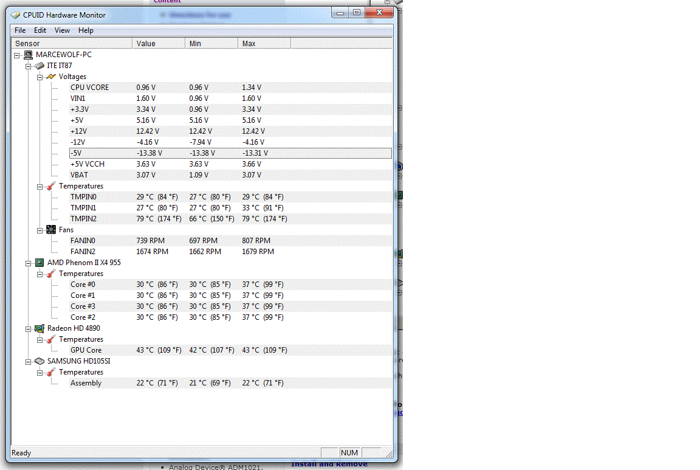Select the Core #3 row
Image resolution: width=700 pixels, height=470 pixels.
click(231, 306)
